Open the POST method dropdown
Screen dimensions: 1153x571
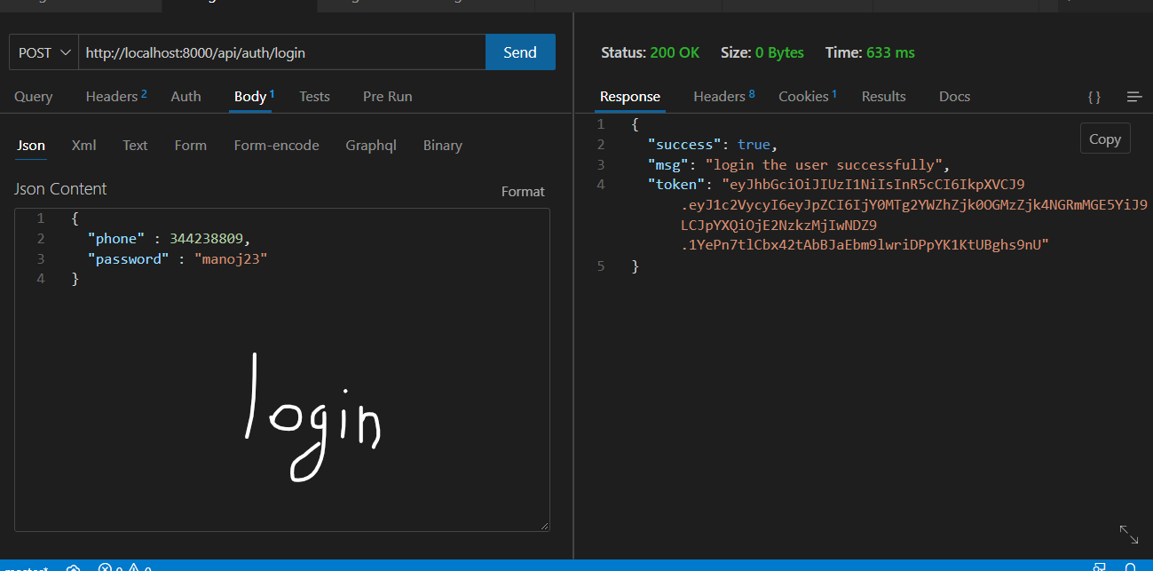click(43, 52)
